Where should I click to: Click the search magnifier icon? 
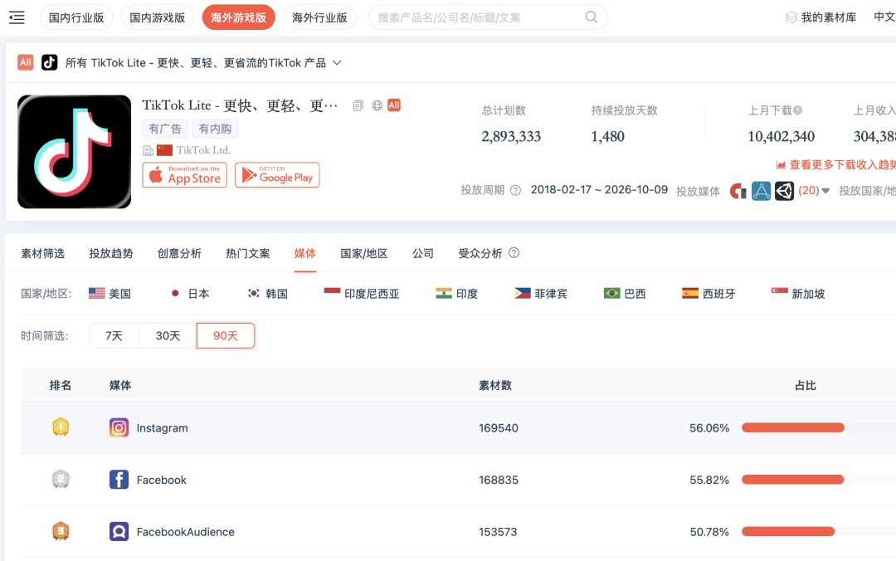[x=592, y=17]
